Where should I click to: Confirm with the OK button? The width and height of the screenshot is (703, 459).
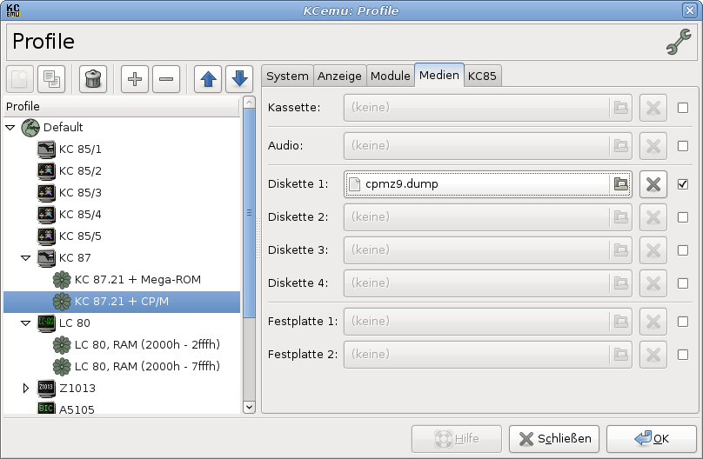click(x=652, y=439)
